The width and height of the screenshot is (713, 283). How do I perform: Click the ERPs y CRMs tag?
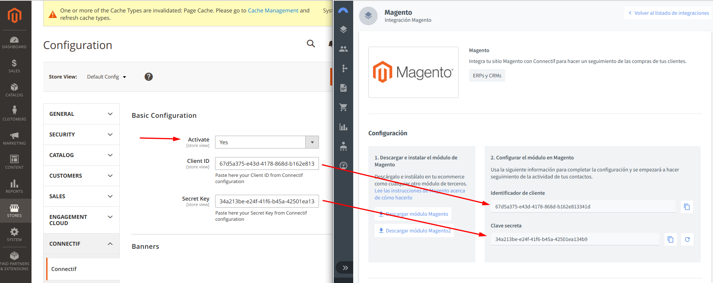(487, 75)
